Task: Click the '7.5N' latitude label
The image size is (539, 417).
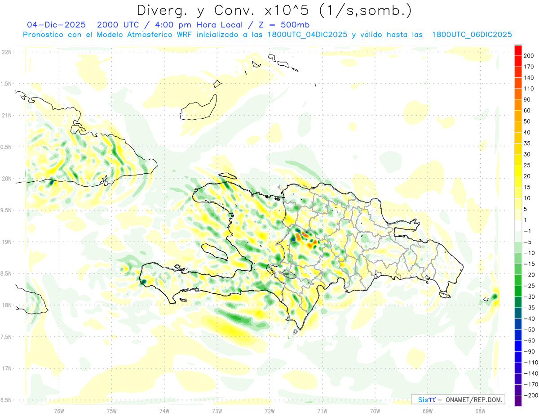Action: (x=6, y=336)
